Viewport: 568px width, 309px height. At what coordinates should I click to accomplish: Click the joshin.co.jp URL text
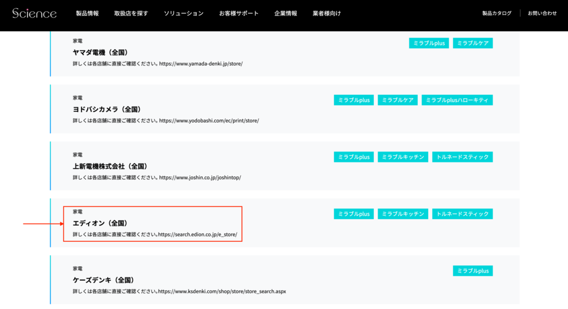click(200, 178)
